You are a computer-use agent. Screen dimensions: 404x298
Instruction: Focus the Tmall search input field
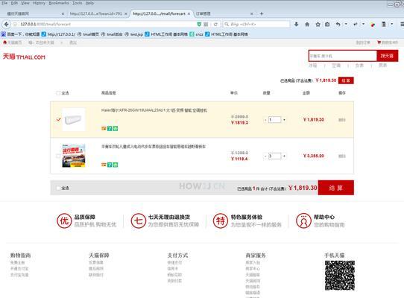343,56
